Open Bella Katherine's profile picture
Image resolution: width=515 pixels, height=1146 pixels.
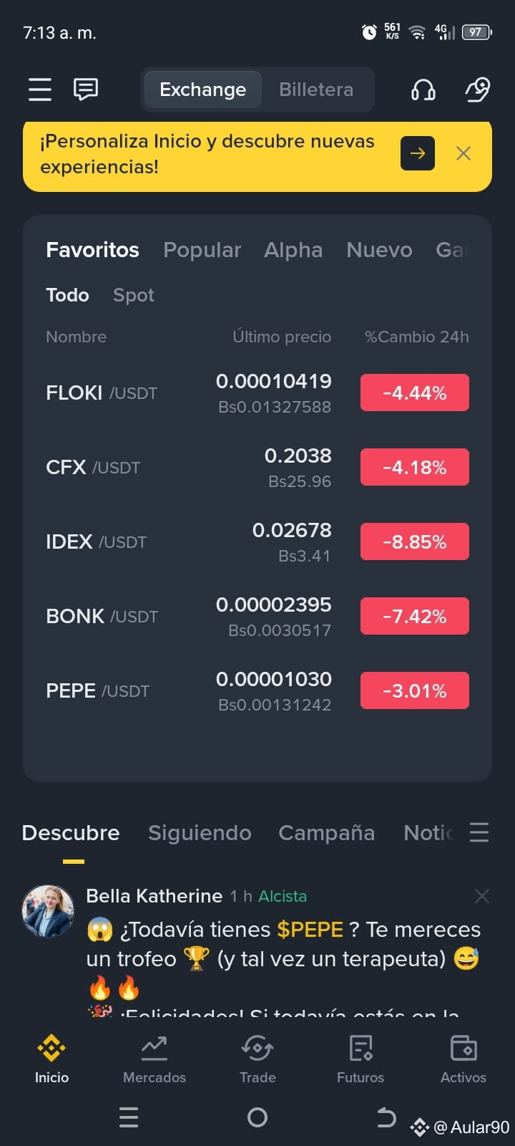click(x=48, y=910)
